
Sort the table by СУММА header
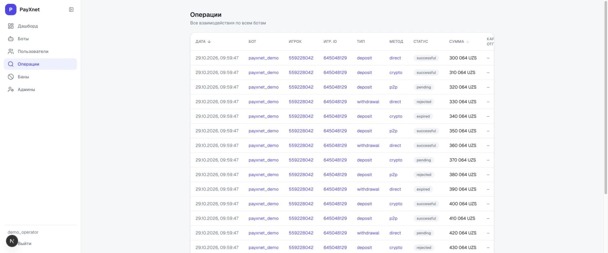pyautogui.click(x=459, y=42)
